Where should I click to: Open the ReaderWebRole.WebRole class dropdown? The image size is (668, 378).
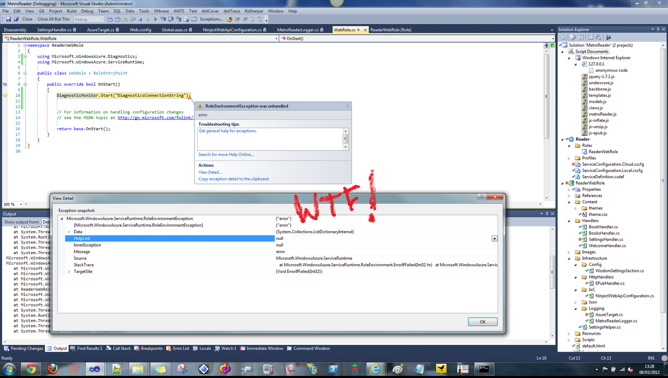pos(276,38)
